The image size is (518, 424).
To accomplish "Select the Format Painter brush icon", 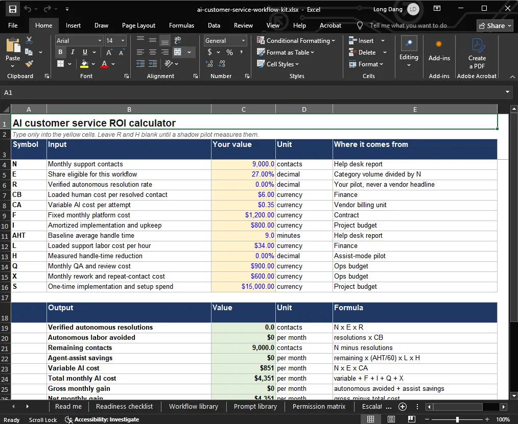I will click(29, 63).
